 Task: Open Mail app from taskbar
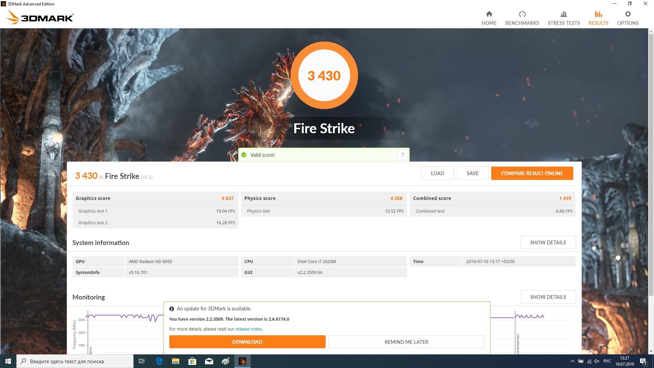(209, 361)
